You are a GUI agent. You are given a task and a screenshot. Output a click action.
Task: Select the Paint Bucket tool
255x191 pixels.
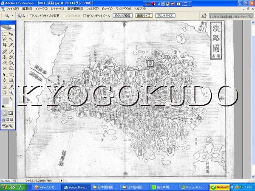pyautogui.click(x=11, y=62)
